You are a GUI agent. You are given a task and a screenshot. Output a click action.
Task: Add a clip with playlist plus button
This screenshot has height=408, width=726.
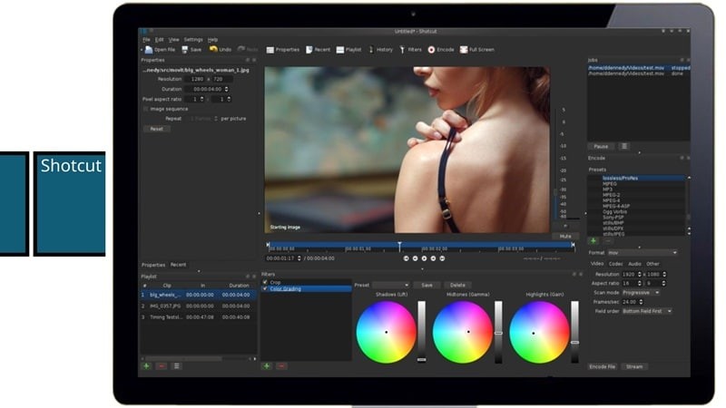[147, 366]
